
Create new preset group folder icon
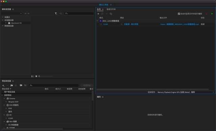pyautogui.click(x=11, y=86)
